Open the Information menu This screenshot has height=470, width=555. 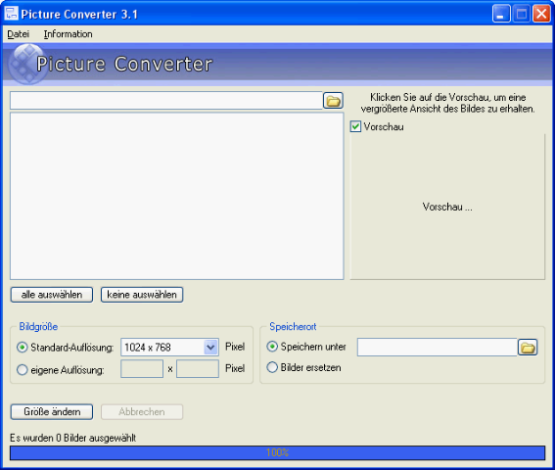click(68, 34)
